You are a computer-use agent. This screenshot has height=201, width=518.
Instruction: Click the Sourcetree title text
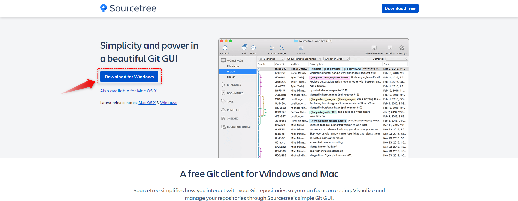133,8
